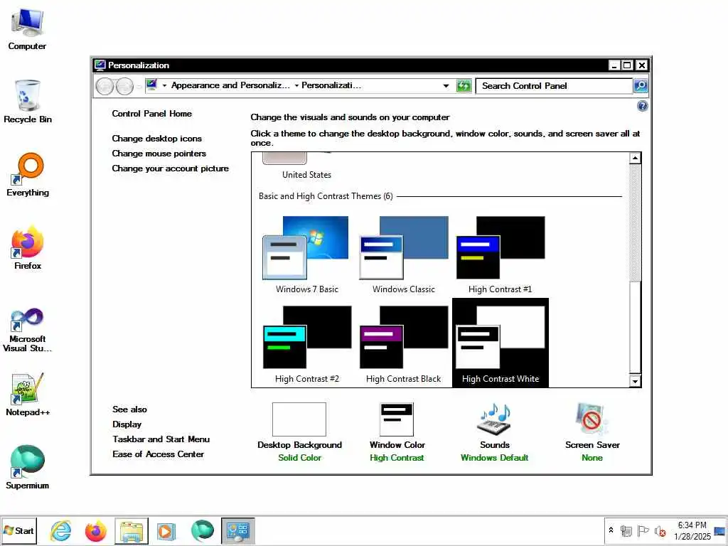This screenshot has width=728, height=546.
Task: Select the Notepad++ desktop shortcut
Action: 28,394
